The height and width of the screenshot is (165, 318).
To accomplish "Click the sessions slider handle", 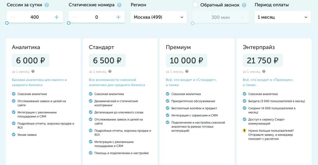I will click(7, 23).
